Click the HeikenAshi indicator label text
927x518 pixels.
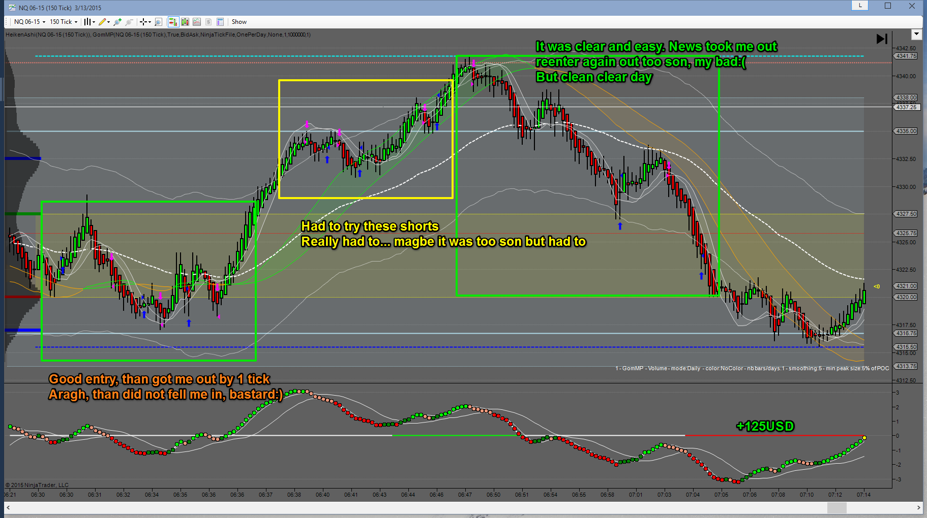click(158, 35)
